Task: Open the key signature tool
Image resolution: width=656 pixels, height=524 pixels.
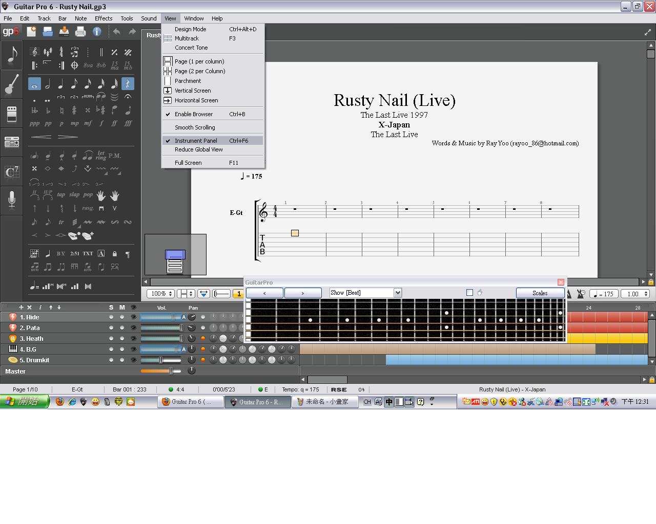Action: point(48,52)
